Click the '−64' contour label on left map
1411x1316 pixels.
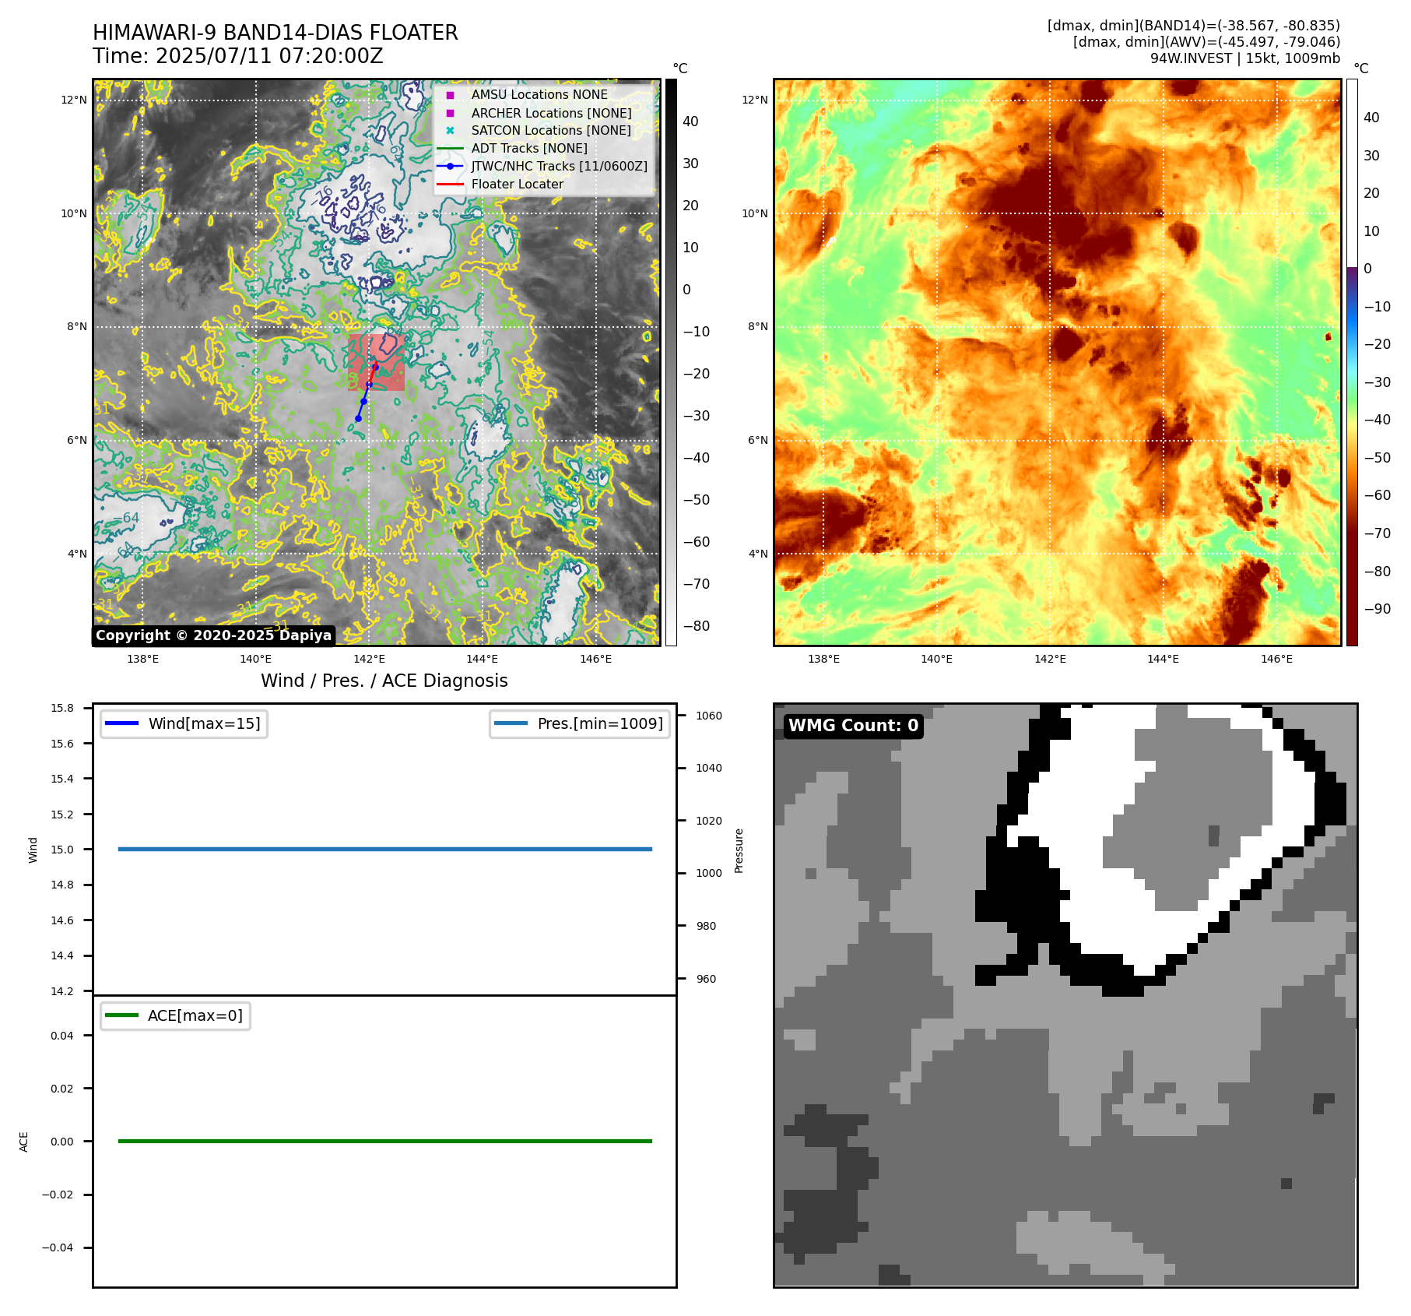[126, 518]
